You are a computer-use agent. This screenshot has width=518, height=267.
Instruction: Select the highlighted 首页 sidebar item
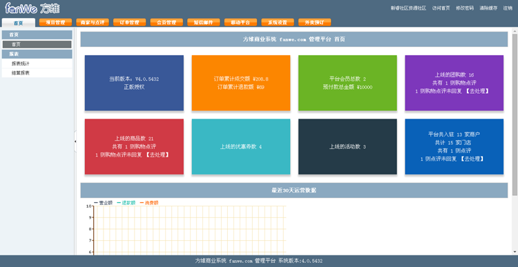coord(37,44)
